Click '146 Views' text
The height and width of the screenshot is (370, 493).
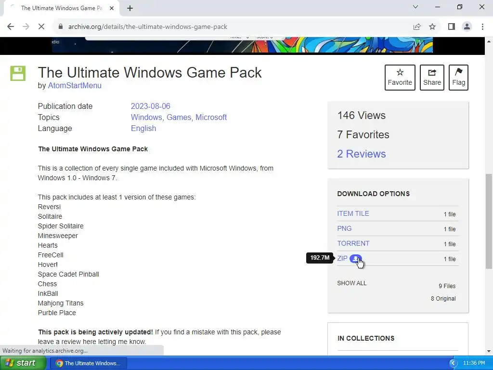point(361,116)
